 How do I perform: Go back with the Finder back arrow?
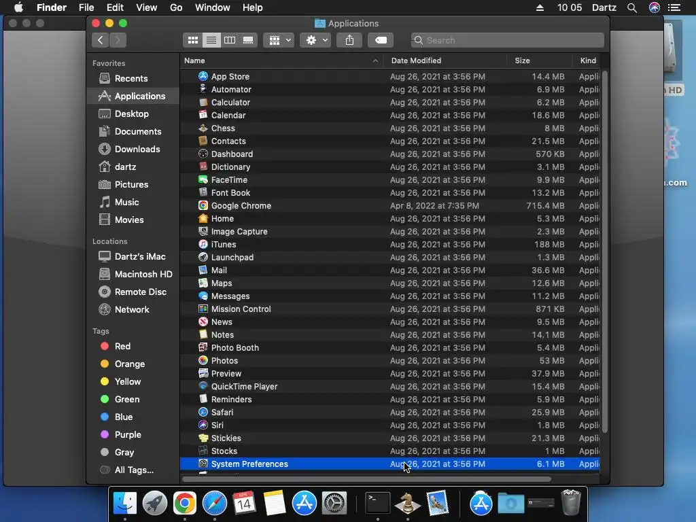(x=101, y=40)
